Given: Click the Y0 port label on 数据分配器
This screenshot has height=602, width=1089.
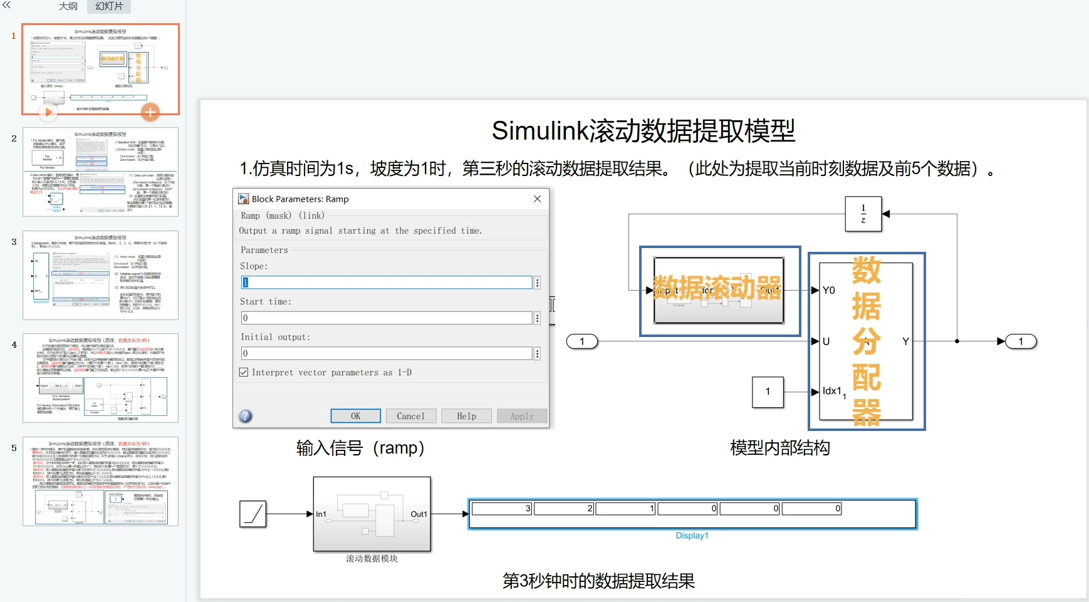Looking at the screenshot, I should click(828, 291).
